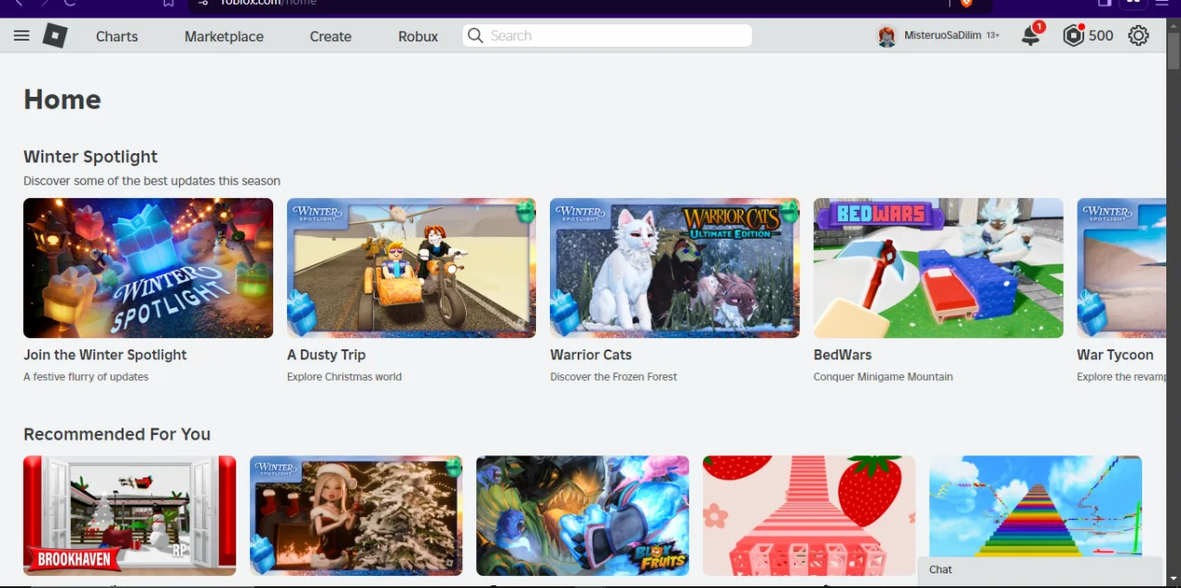This screenshot has height=588, width=1181.
Task: Open A Dusty Trip game thumbnail
Action: (x=412, y=268)
